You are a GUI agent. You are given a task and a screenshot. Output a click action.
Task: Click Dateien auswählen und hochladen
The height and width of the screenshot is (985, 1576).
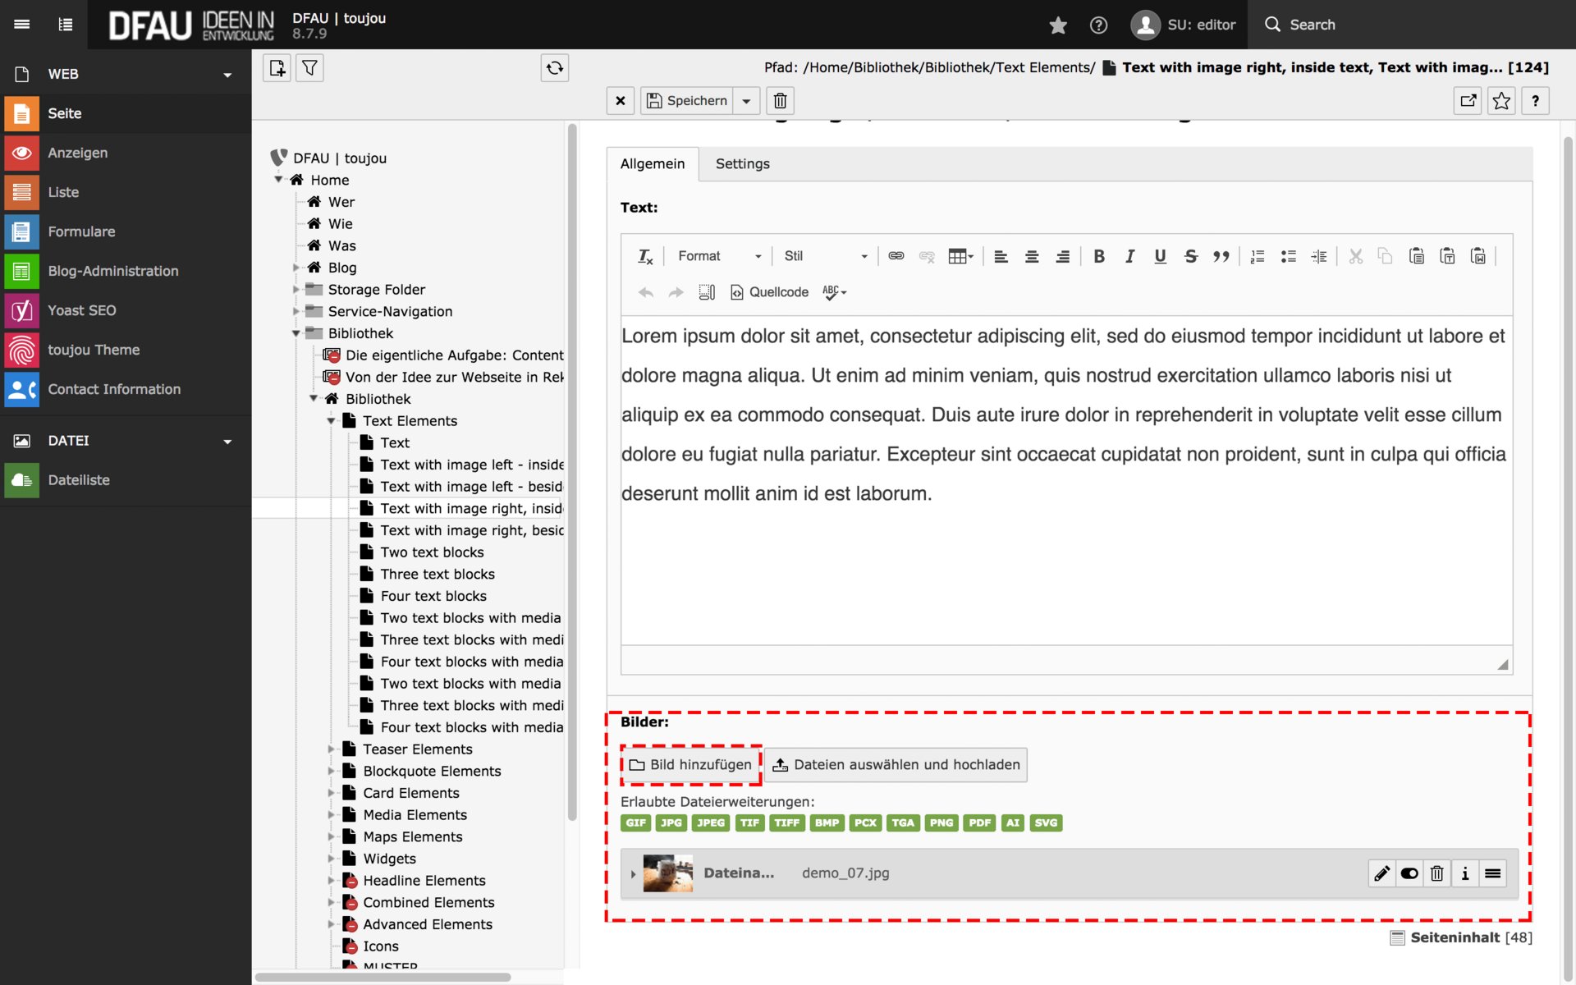896,765
